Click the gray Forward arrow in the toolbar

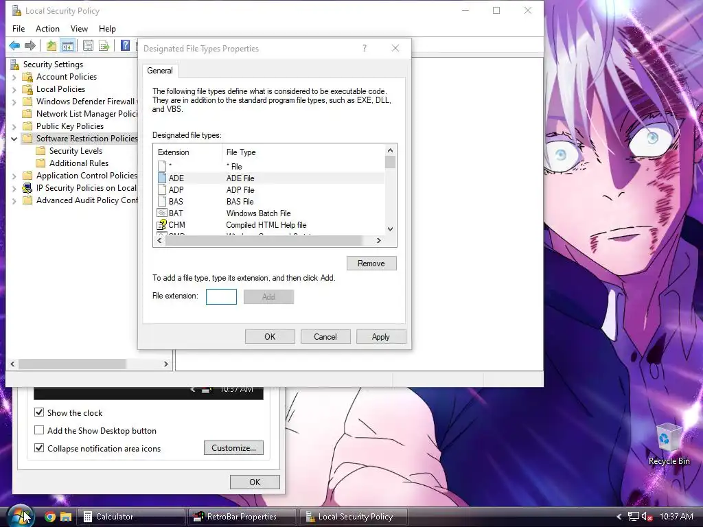coord(30,46)
